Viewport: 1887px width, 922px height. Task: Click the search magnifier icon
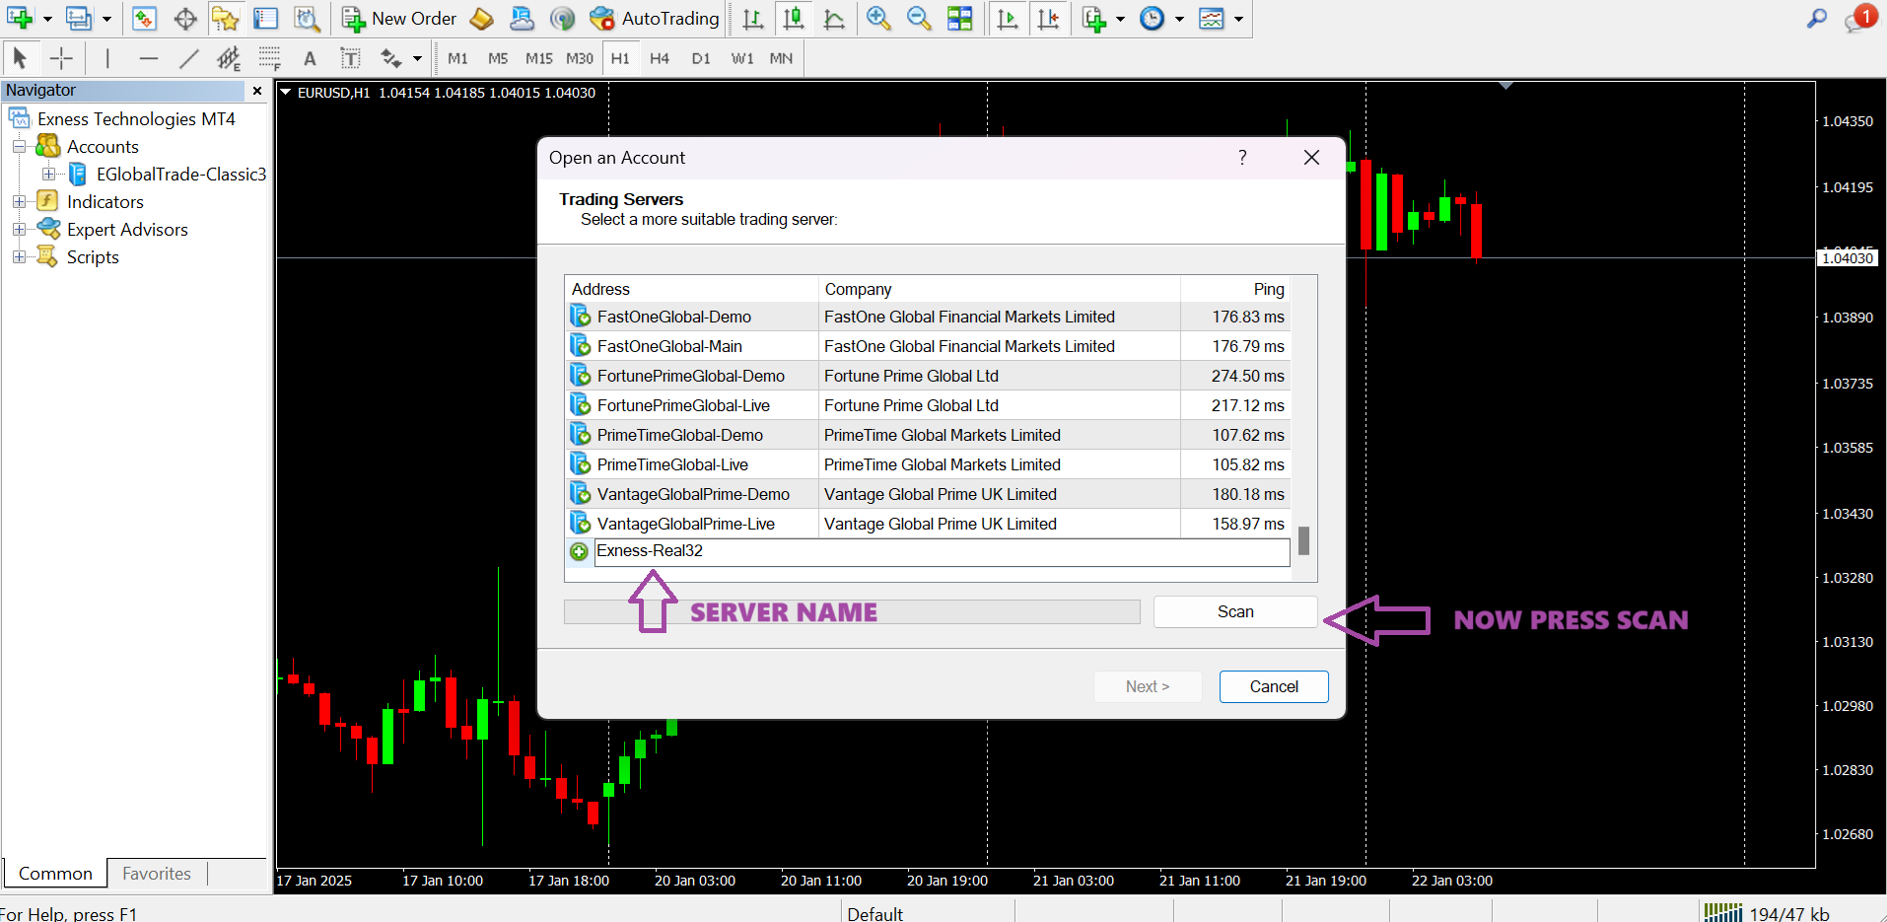click(1817, 18)
